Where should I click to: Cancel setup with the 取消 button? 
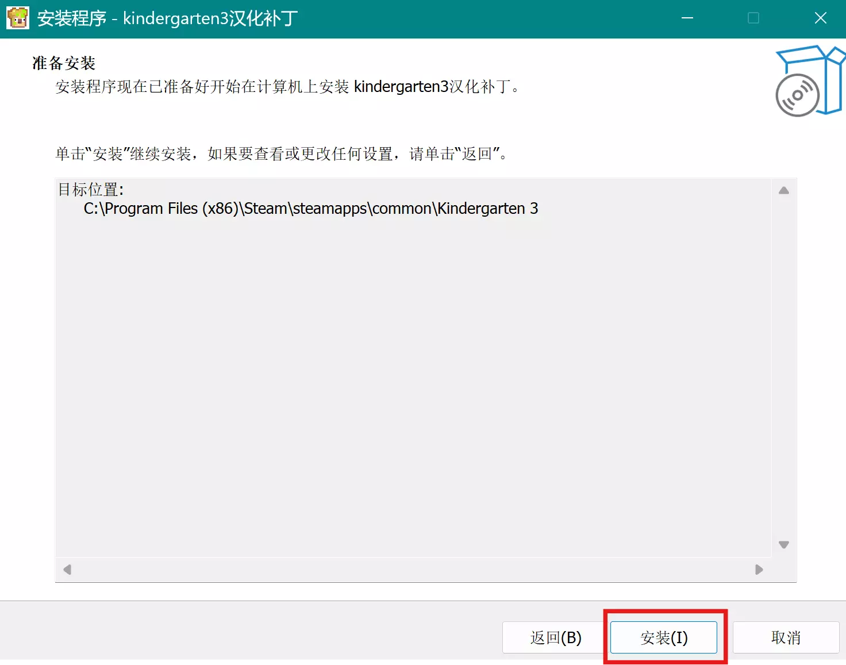coord(786,637)
